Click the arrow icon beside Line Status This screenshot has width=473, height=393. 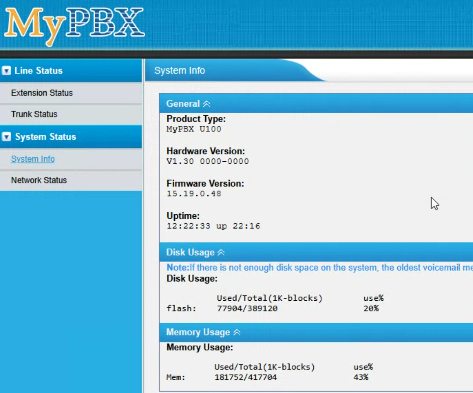click(x=6, y=71)
